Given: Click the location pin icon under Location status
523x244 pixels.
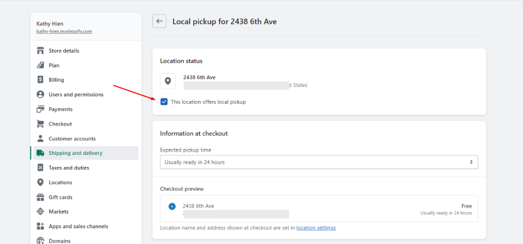Looking at the screenshot, I should pos(168,81).
